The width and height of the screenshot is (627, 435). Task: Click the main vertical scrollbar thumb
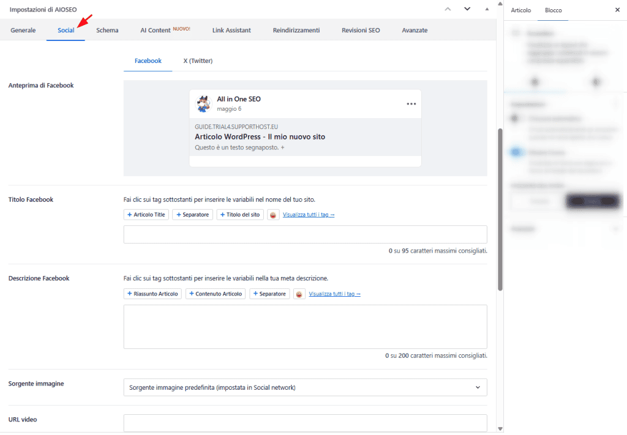pos(500,209)
